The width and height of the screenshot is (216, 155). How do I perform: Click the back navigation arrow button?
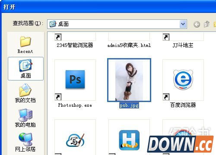[197, 24]
